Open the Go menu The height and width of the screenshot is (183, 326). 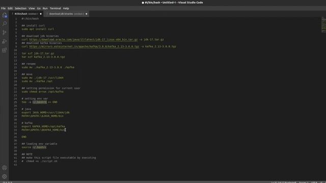[39, 8]
